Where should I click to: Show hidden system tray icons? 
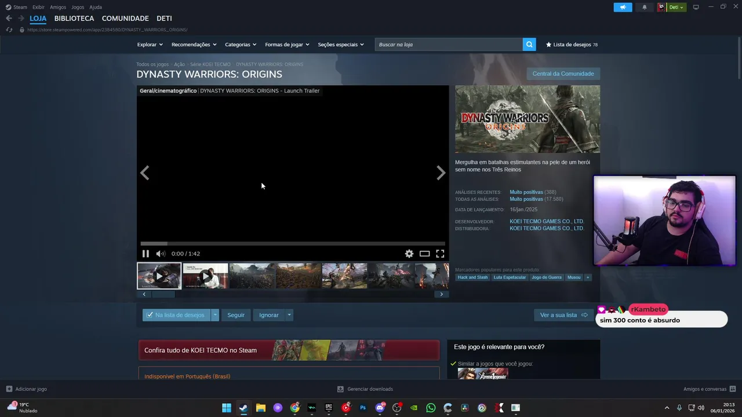coord(667,408)
